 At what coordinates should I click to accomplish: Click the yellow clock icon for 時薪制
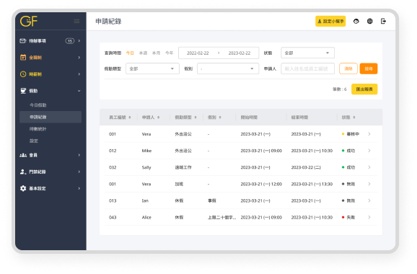coord(23,74)
